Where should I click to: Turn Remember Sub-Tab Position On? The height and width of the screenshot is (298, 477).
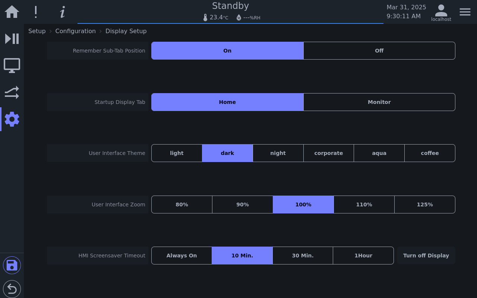coord(227,51)
